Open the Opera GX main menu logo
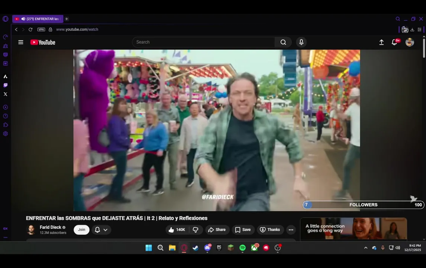This screenshot has height=268, width=426. [x=6, y=19]
